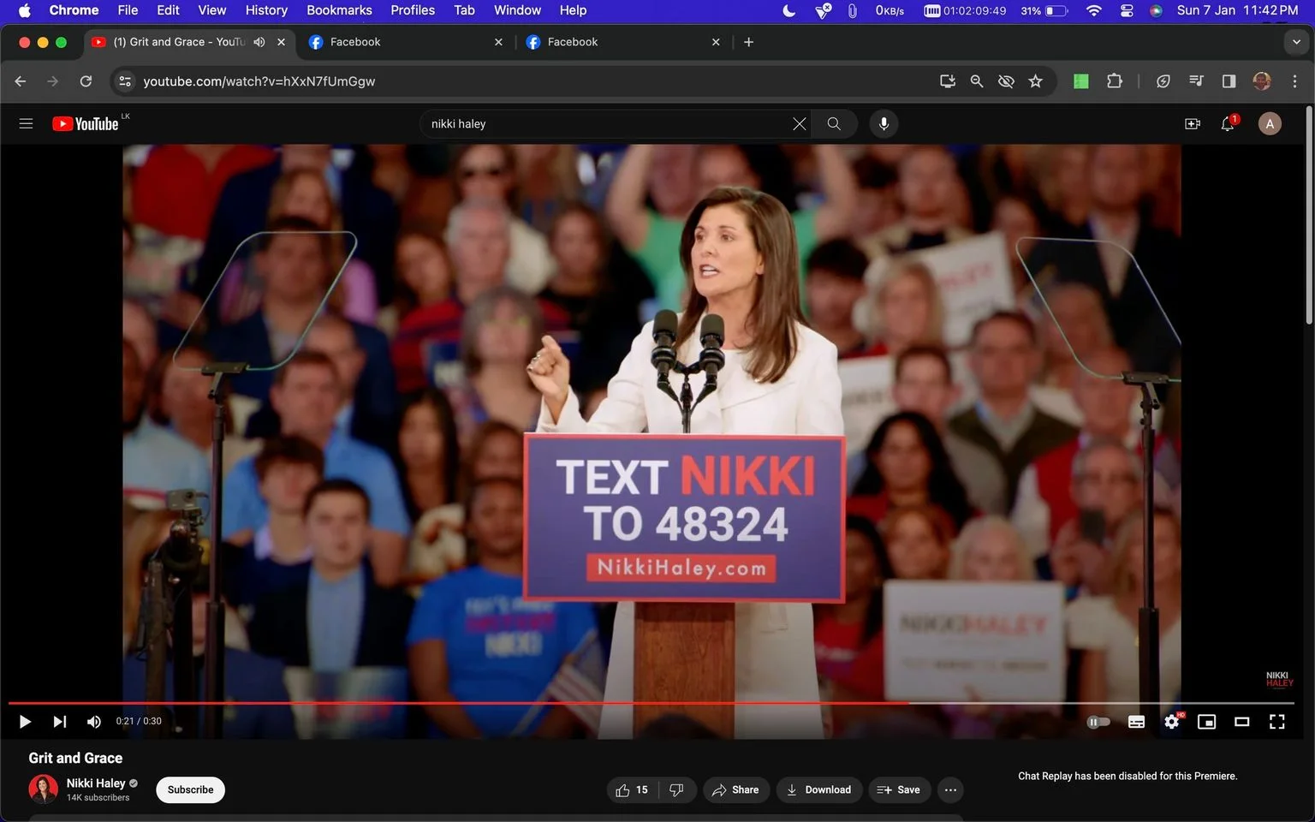Click the Create video icon

[1192, 124]
